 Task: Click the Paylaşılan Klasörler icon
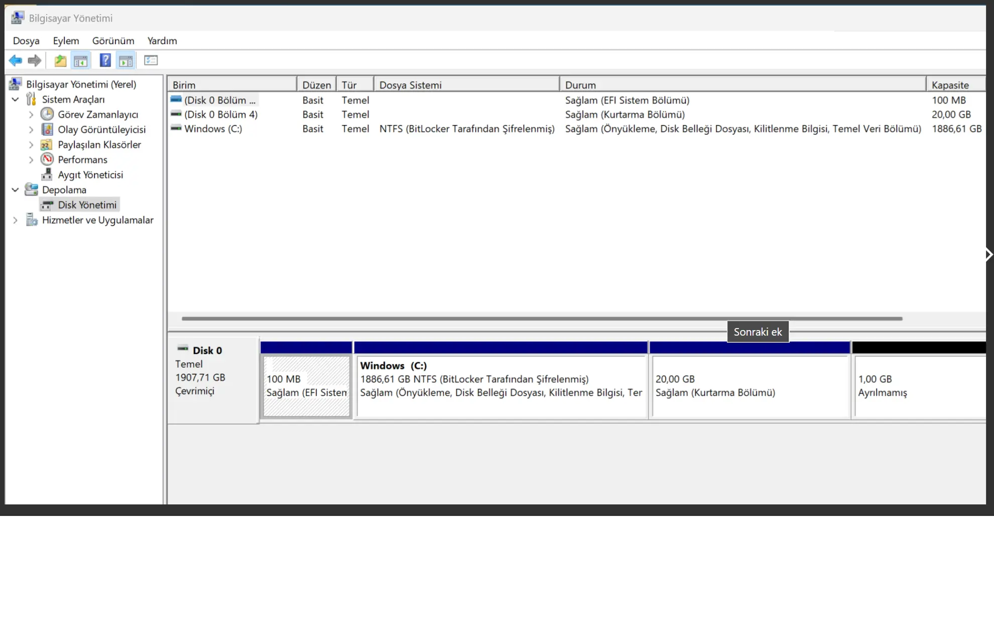click(x=46, y=145)
